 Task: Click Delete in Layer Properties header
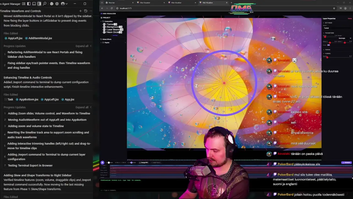350,19
